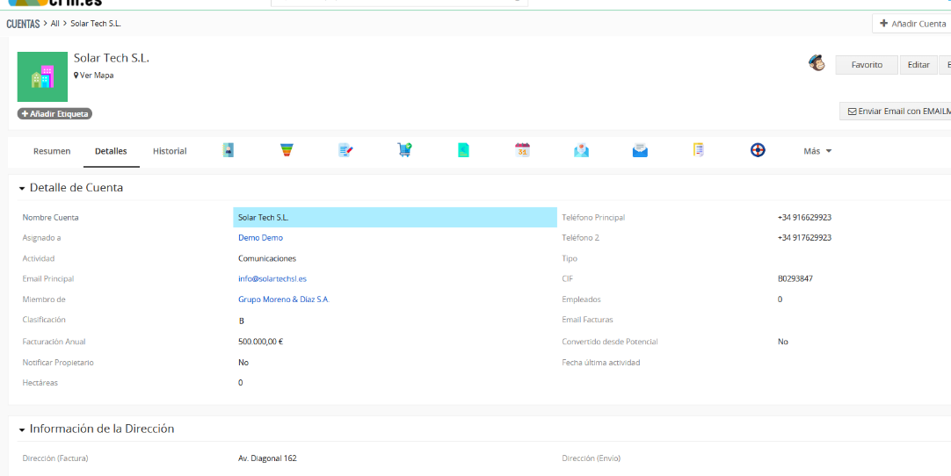The height and width of the screenshot is (476, 951).
Task: Open Grupo Moreno & Díaz S.A. link
Action: point(284,299)
